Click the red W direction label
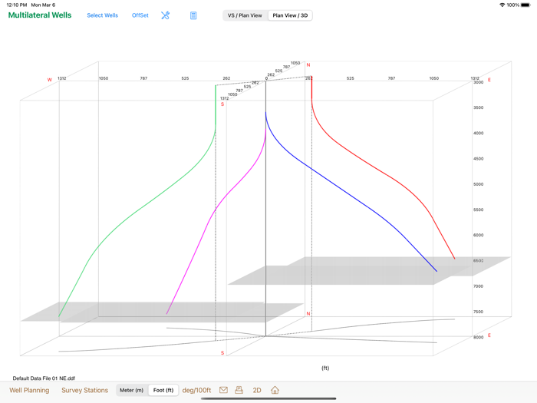Viewport: 537px width, 403px height. [50, 80]
